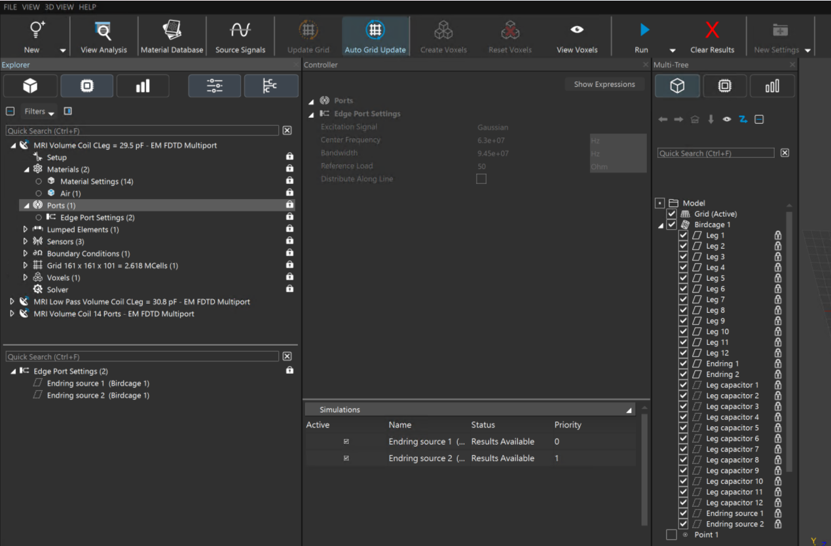Open the 3D VIEW menu
This screenshot has width=831, height=546.
point(59,7)
